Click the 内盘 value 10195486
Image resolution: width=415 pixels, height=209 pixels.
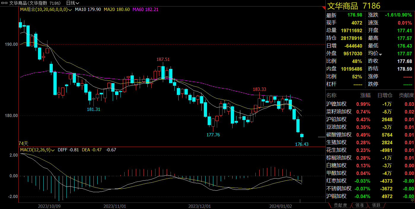[351, 69]
